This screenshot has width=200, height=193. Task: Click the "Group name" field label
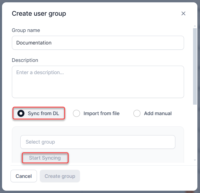point(26,30)
